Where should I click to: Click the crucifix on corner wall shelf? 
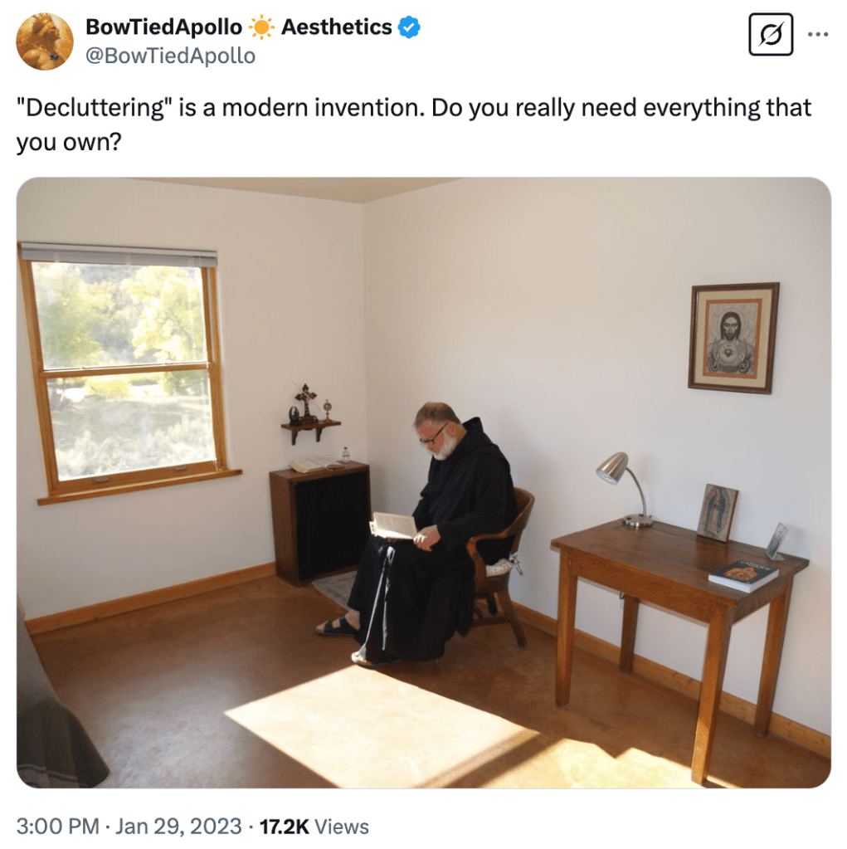(x=306, y=402)
